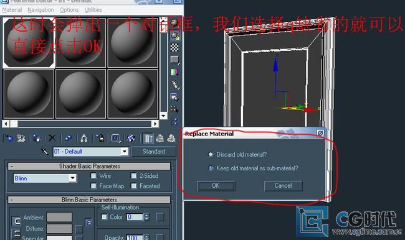
Task: Click OK in Replace Material dialog
Action: click(x=216, y=186)
